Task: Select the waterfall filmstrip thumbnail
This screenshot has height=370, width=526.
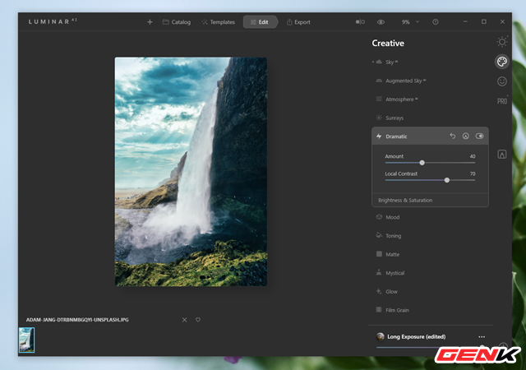Action: coord(26,340)
